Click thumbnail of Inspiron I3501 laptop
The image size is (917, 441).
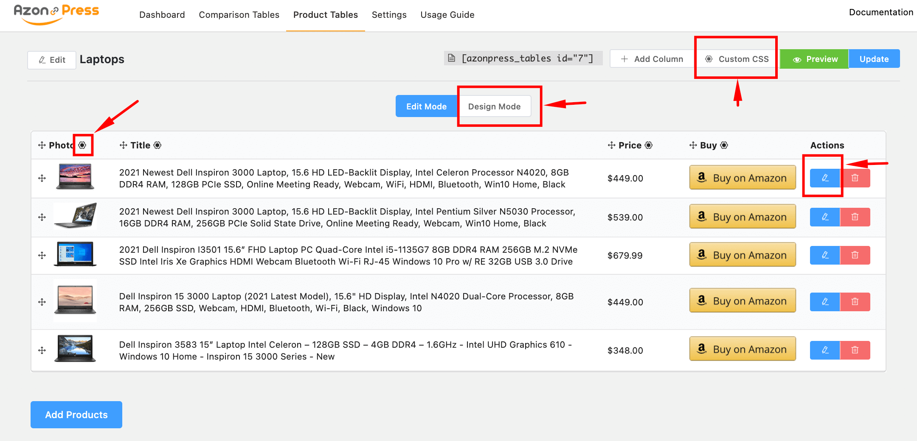(75, 254)
